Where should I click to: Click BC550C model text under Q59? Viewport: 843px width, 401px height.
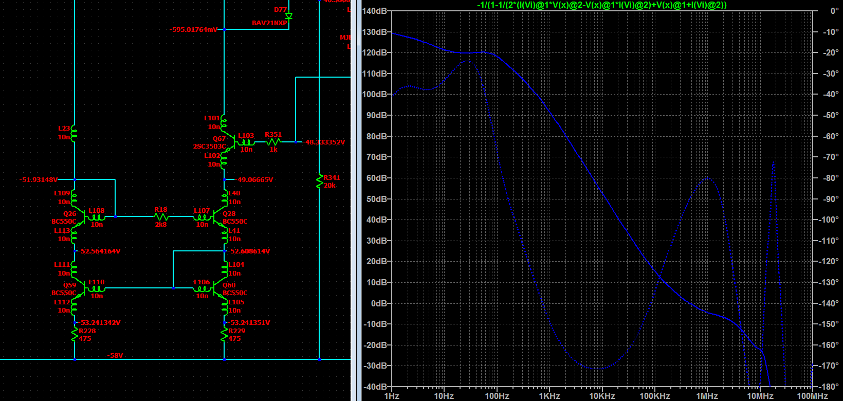pos(64,293)
